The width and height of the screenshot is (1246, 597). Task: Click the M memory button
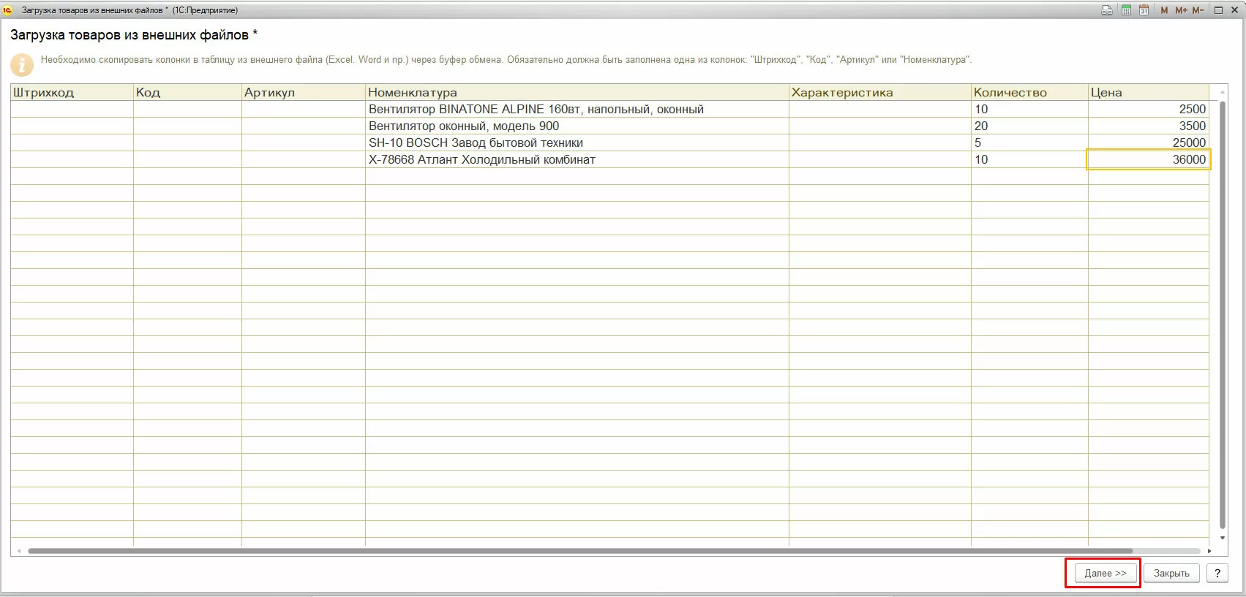point(1164,10)
